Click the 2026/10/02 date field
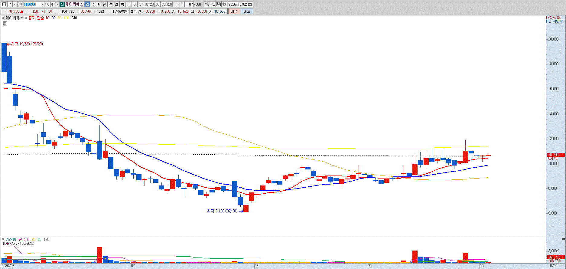The height and width of the screenshot is (269, 566). click(x=238, y=4)
